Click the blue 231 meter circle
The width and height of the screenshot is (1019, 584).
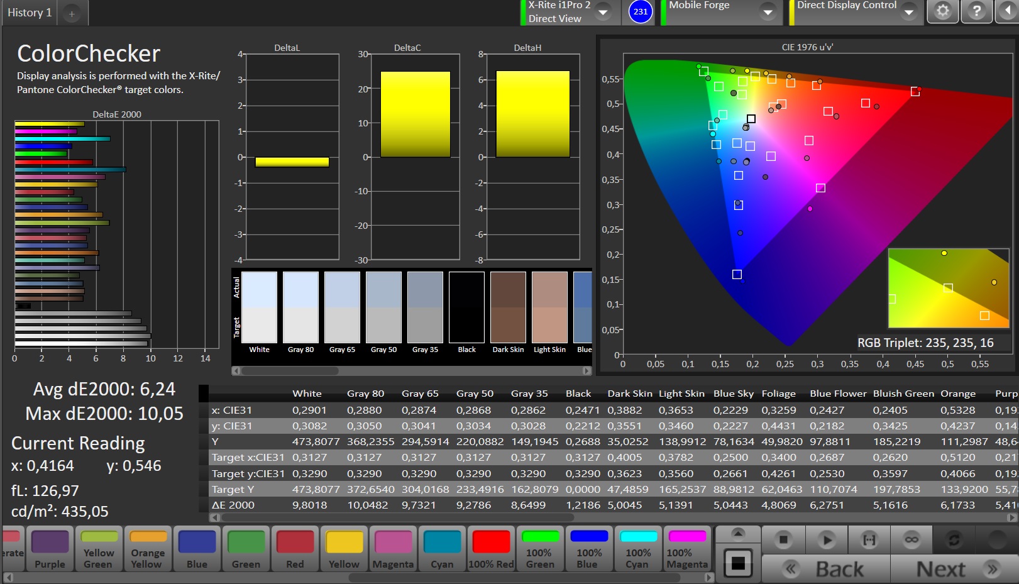(640, 11)
